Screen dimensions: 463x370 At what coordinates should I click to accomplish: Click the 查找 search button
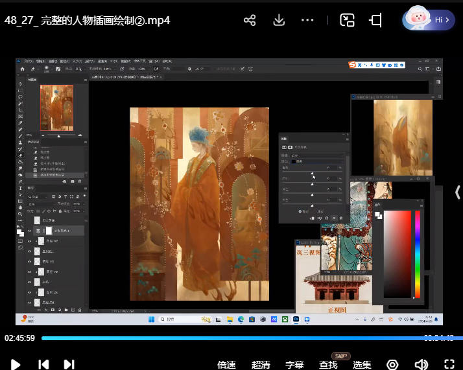329,365
